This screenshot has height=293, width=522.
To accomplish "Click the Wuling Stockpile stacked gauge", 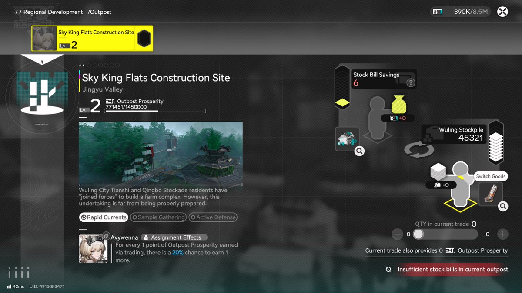I will click(x=496, y=142).
